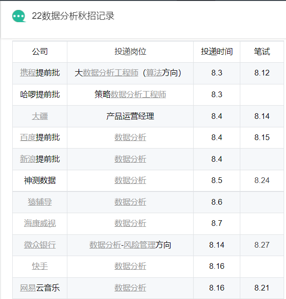Viewport: 286px width, 299px height.
Task: Select the 8.6 submission date
Action: pyautogui.click(x=217, y=202)
